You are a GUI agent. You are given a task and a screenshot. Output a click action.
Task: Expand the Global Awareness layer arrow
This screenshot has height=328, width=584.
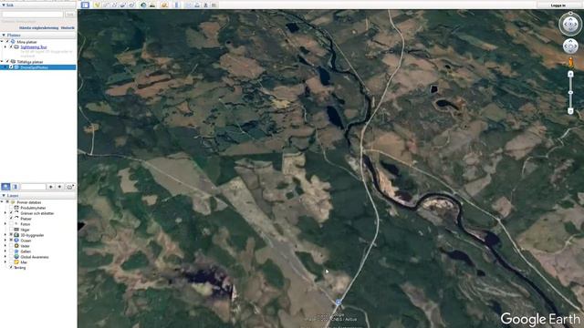[x=5, y=257]
